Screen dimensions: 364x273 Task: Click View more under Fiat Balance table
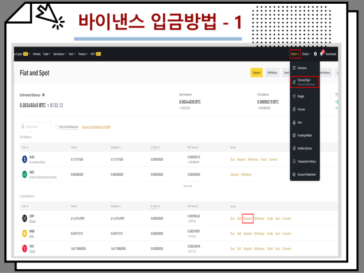point(188,186)
